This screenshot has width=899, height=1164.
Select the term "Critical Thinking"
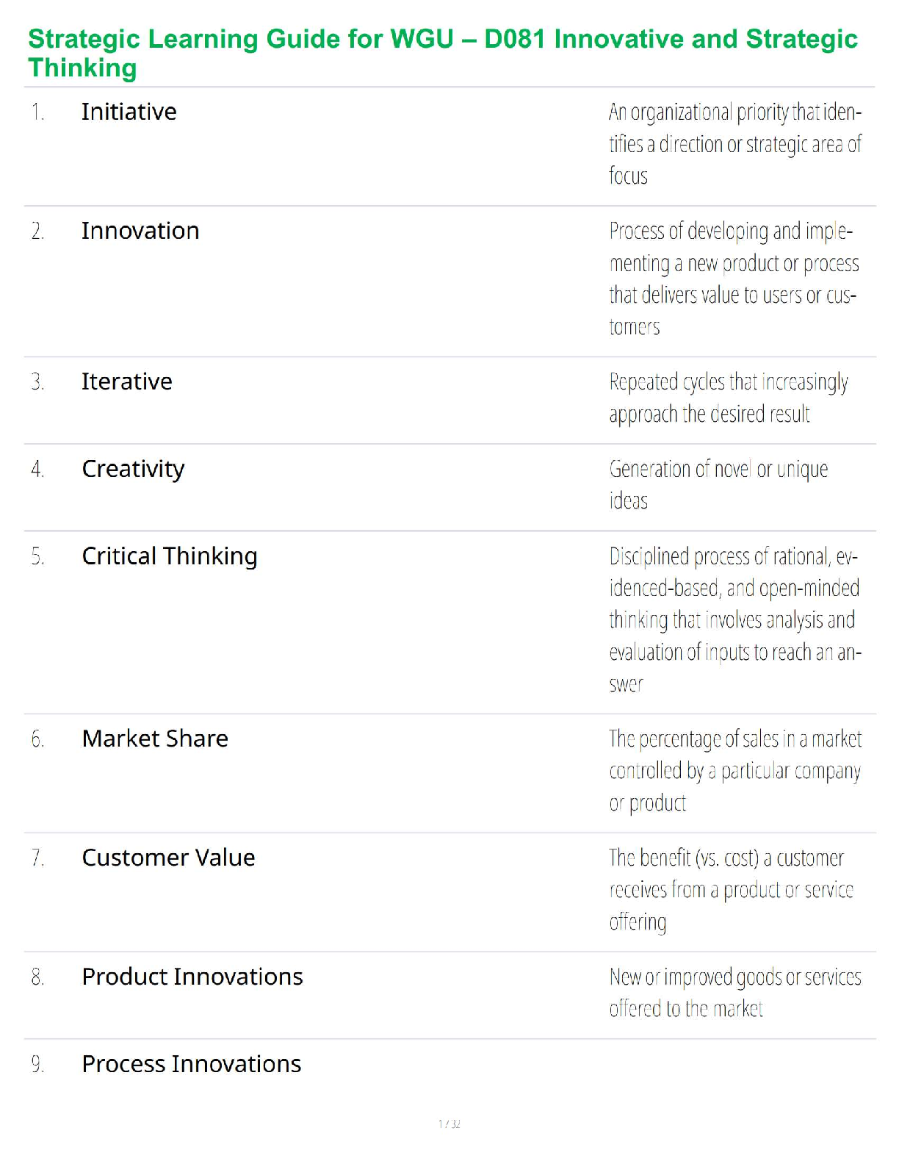pos(170,556)
